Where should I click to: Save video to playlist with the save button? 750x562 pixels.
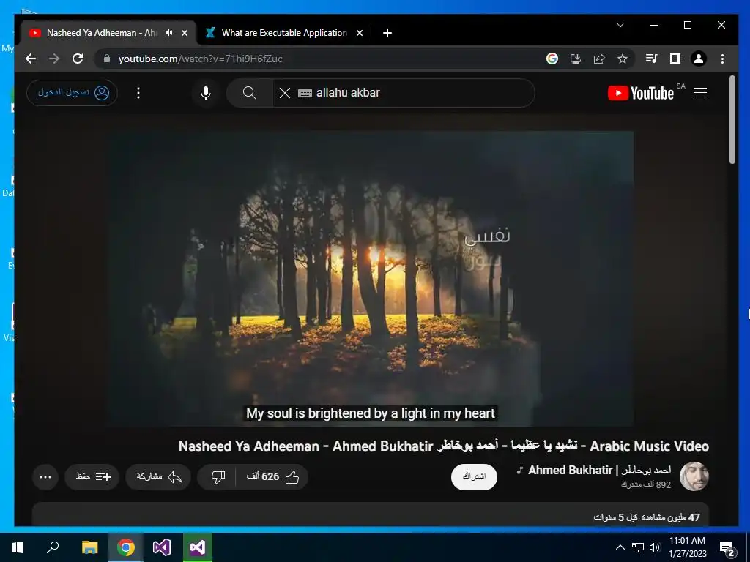point(92,476)
